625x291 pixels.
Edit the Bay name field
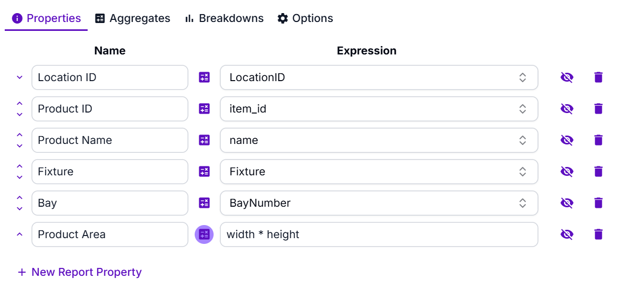(110, 203)
